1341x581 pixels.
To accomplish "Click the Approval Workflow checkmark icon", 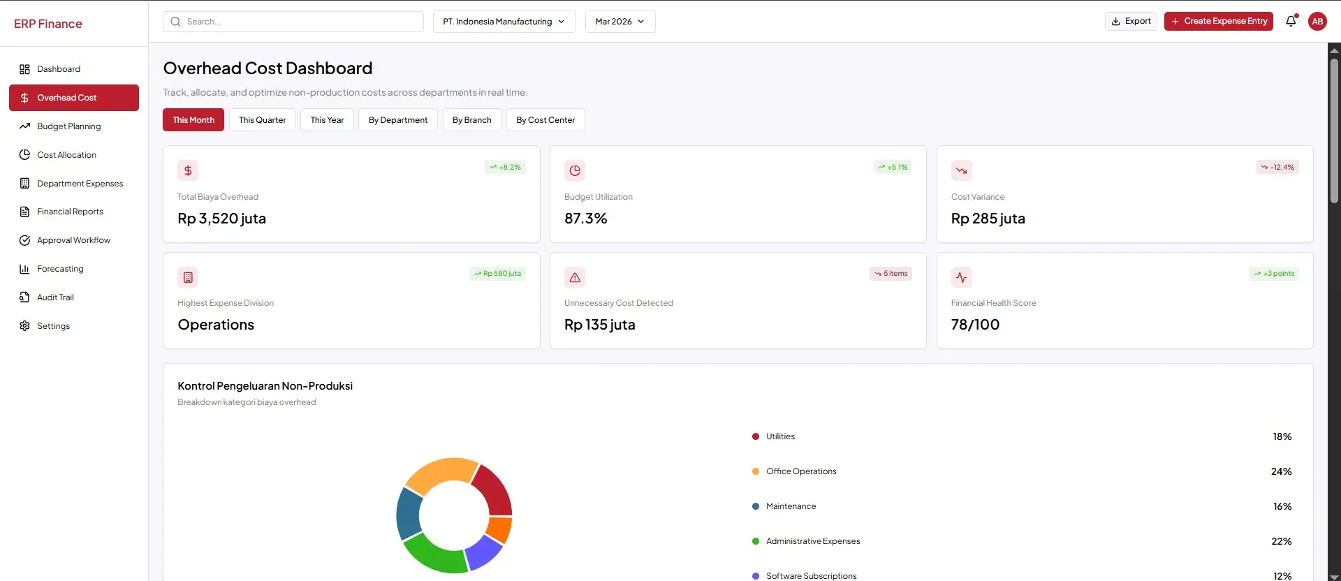I will 24,240.
